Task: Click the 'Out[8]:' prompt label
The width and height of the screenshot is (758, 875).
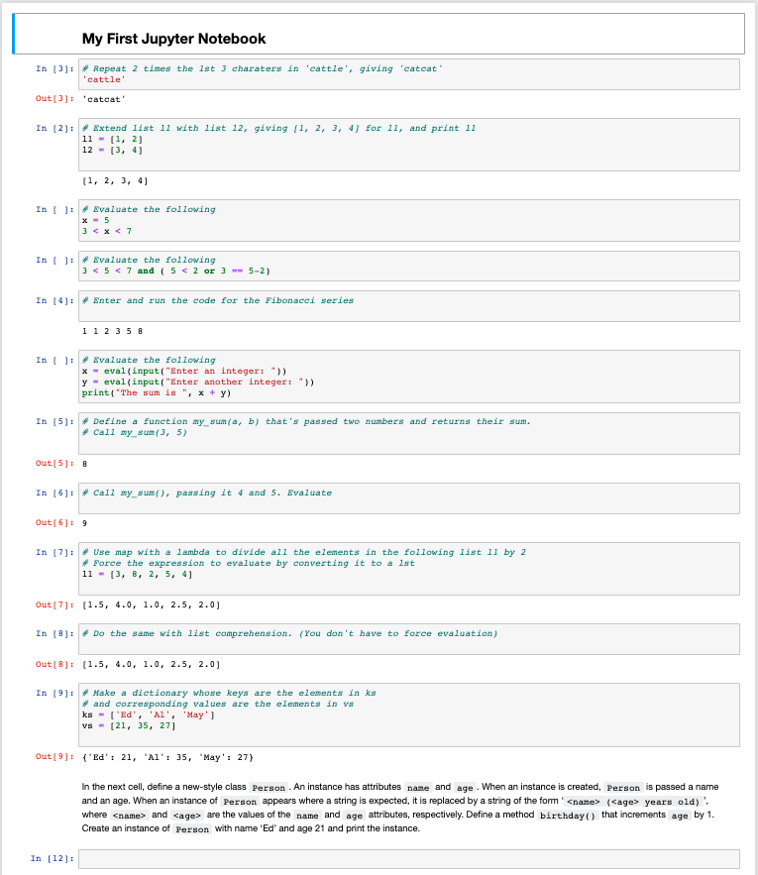Action: tap(54, 664)
